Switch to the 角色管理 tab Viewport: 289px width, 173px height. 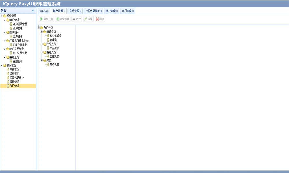tap(58, 11)
